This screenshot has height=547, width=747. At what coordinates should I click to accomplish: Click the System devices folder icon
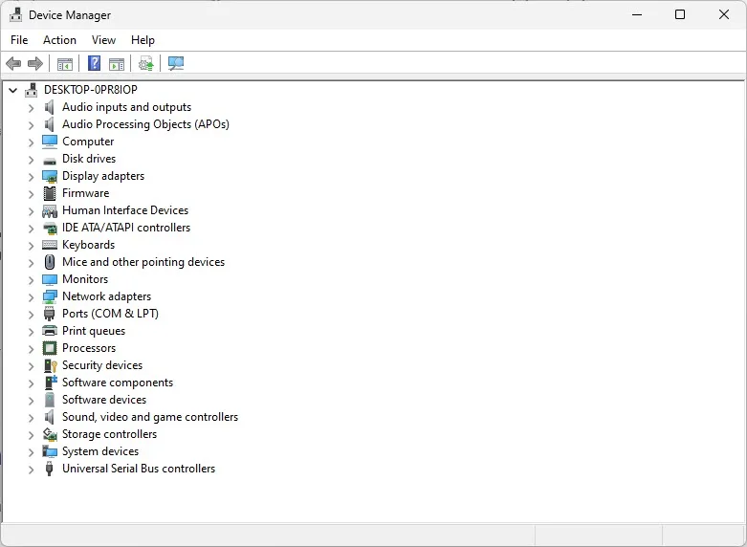50,451
